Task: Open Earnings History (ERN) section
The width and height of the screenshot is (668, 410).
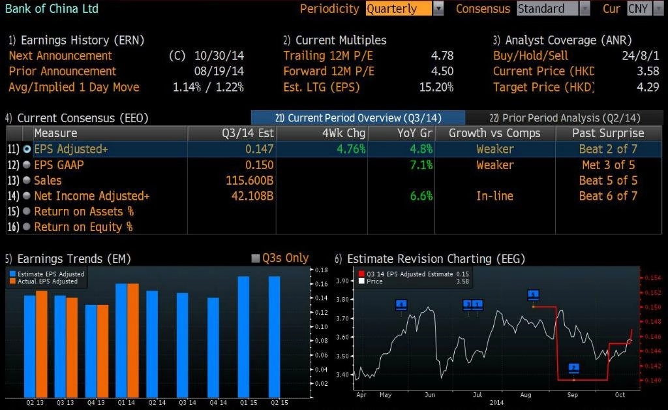Action: click(76, 40)
